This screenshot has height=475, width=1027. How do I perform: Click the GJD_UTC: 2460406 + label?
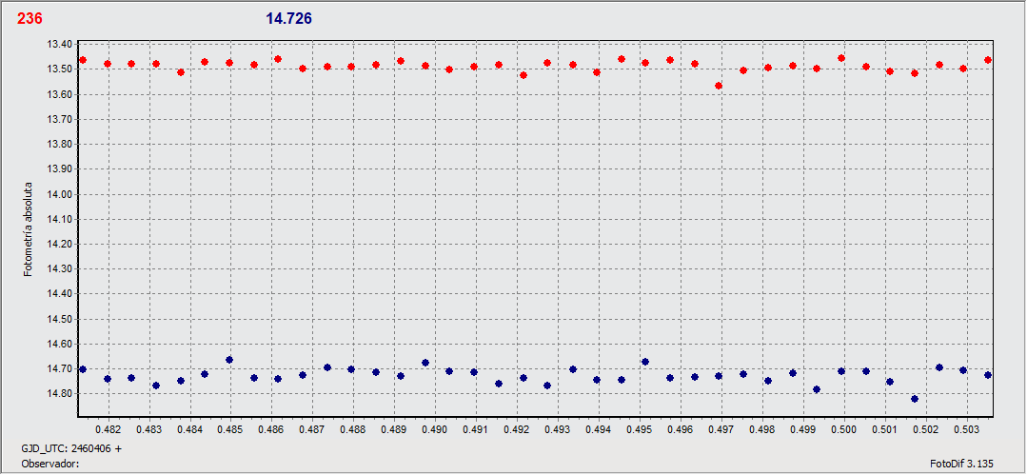[x=72, y=448]
